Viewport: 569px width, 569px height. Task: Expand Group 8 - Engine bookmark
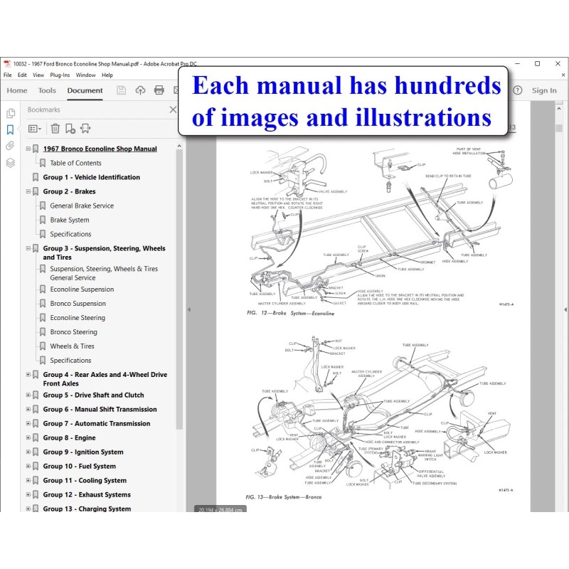point(28,438)
